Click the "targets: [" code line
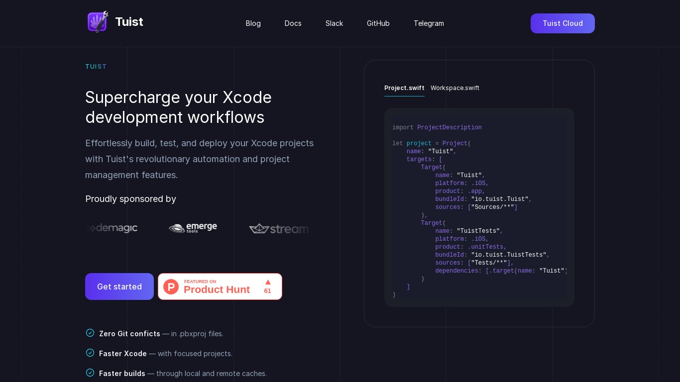 point(425,160)
